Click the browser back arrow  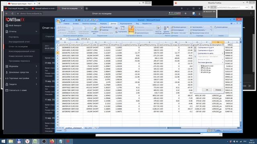tap(7, 14)
